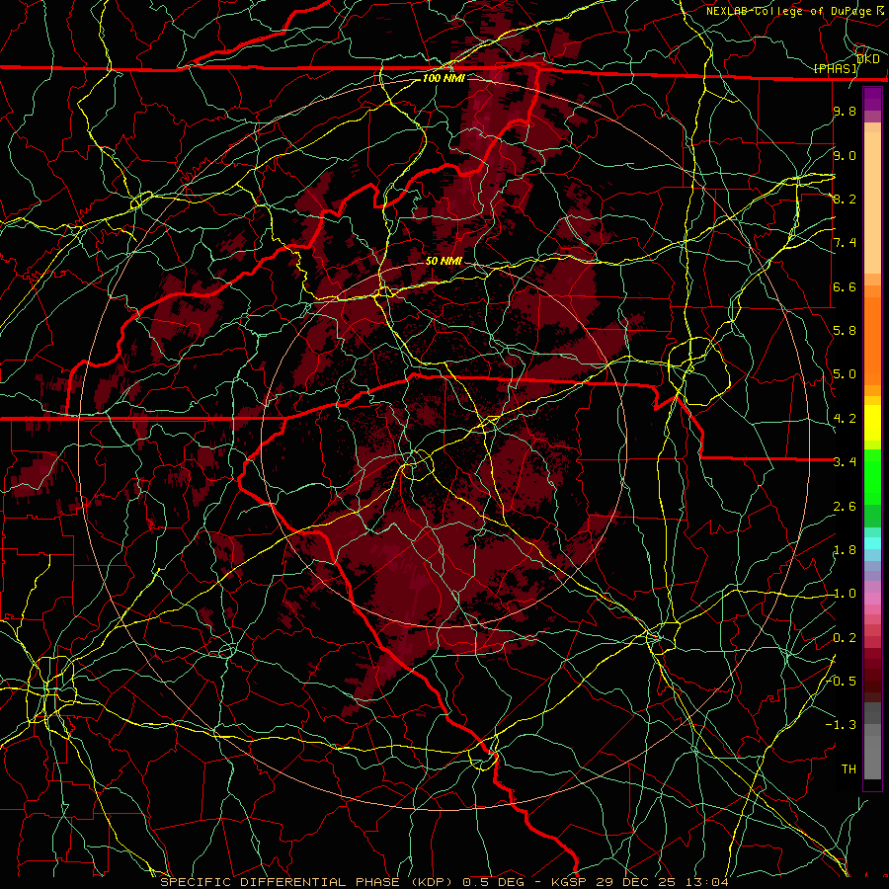
Task: Pick the orange band of the color bar
Action: click(x=872, y=342)
